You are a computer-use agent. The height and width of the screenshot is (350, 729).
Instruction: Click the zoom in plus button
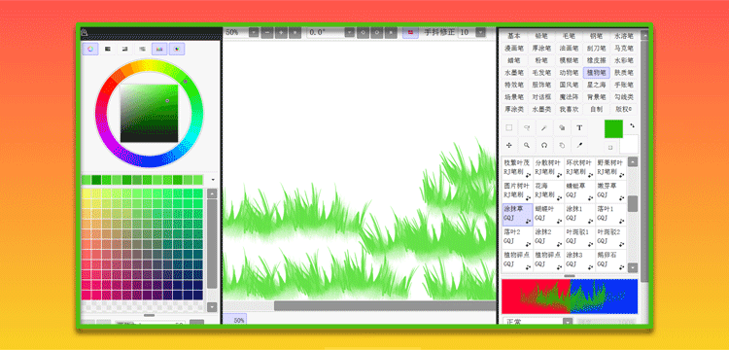281,32
